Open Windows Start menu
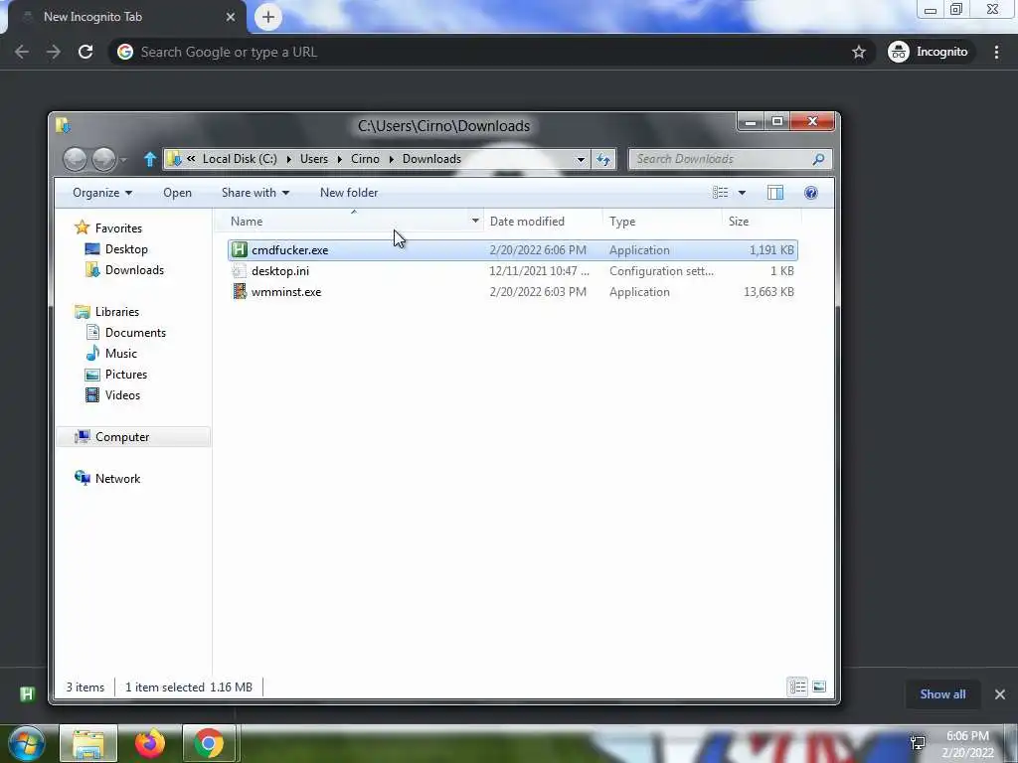Image resolution: width=1018 pixels, height=763 pixels. tap(27, 743)
